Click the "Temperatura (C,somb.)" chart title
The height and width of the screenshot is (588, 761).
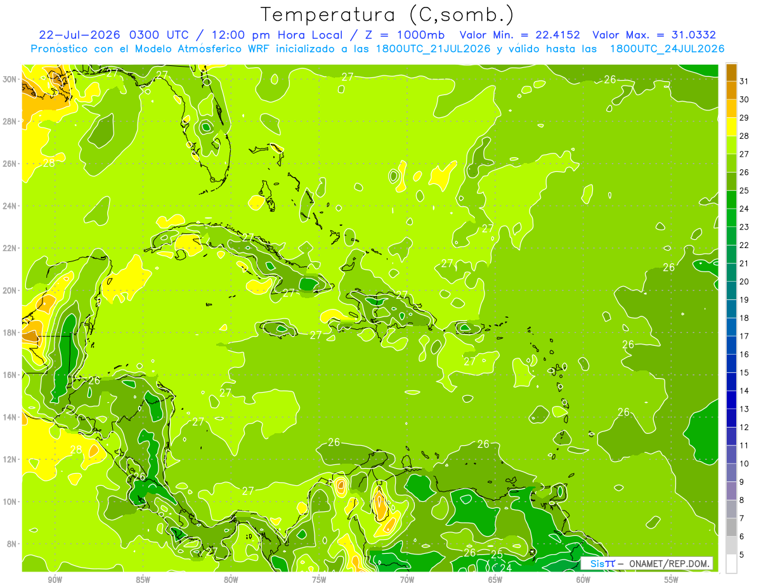click(x=387, y=15)
